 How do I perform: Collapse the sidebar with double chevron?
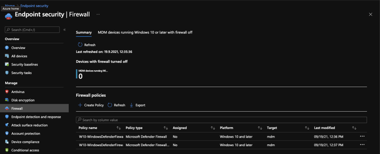pyautogui.click(x=65, y=30)
